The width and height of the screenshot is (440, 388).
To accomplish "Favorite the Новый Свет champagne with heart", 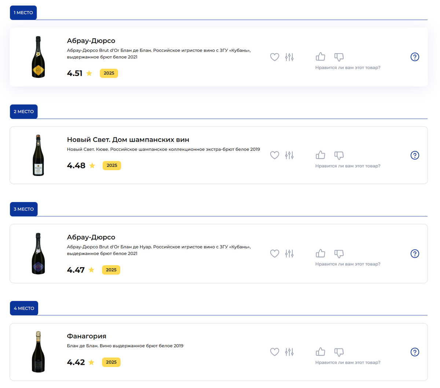I will point(275,155).
